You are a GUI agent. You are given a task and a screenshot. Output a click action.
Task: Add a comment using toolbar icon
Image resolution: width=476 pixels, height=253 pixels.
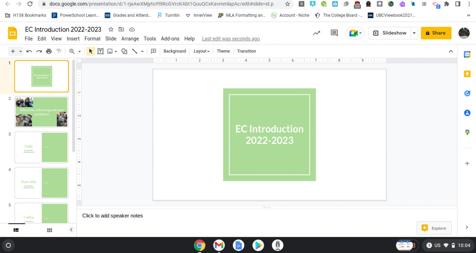pos(153,51)
